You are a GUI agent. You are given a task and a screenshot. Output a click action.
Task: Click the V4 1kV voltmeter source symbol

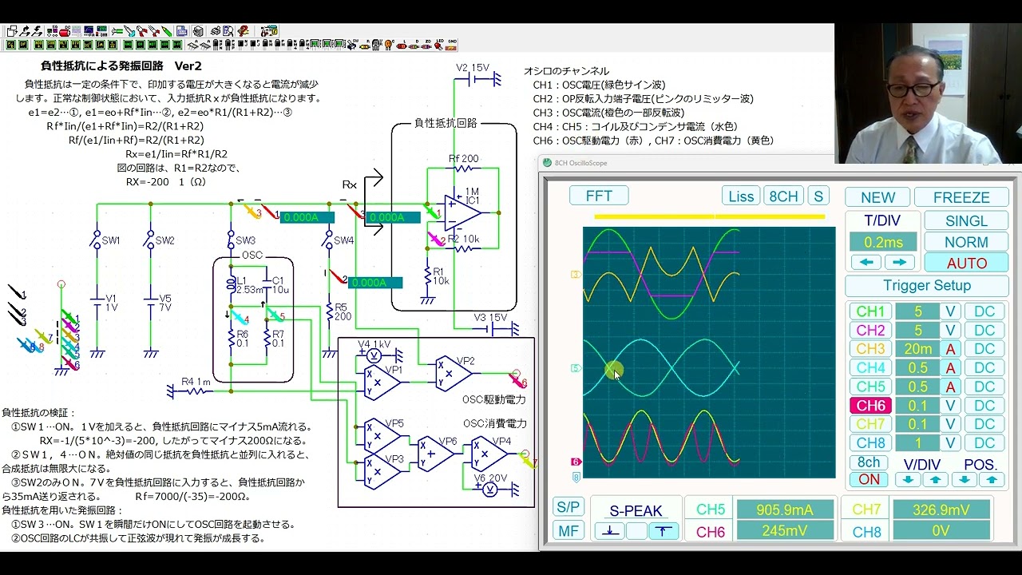(x=373, y=357)
